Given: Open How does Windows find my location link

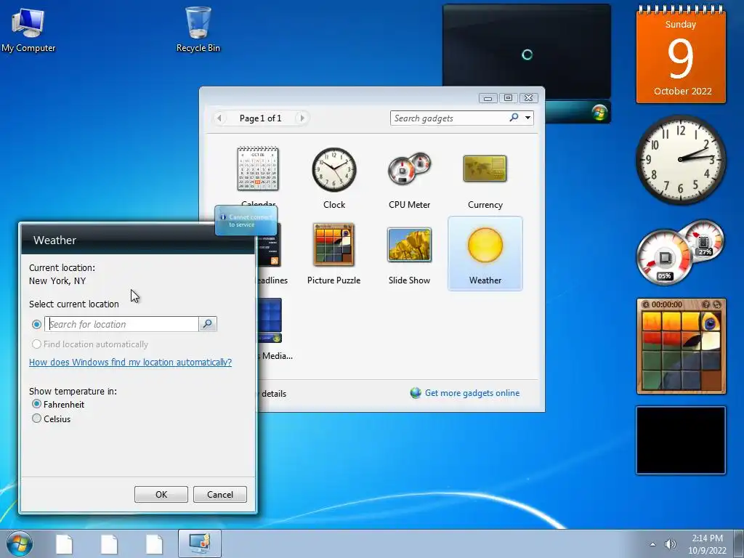Looking at the screenshot, I should (131, 362).
